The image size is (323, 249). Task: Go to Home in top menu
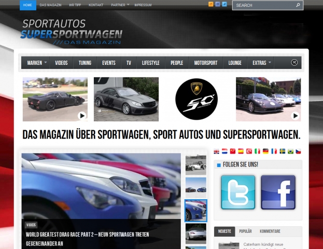click(x=27, y=5)
